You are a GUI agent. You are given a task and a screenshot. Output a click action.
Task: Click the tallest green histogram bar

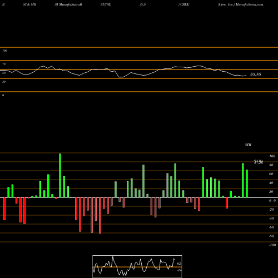pyautogui.click(x=60, y=175)
